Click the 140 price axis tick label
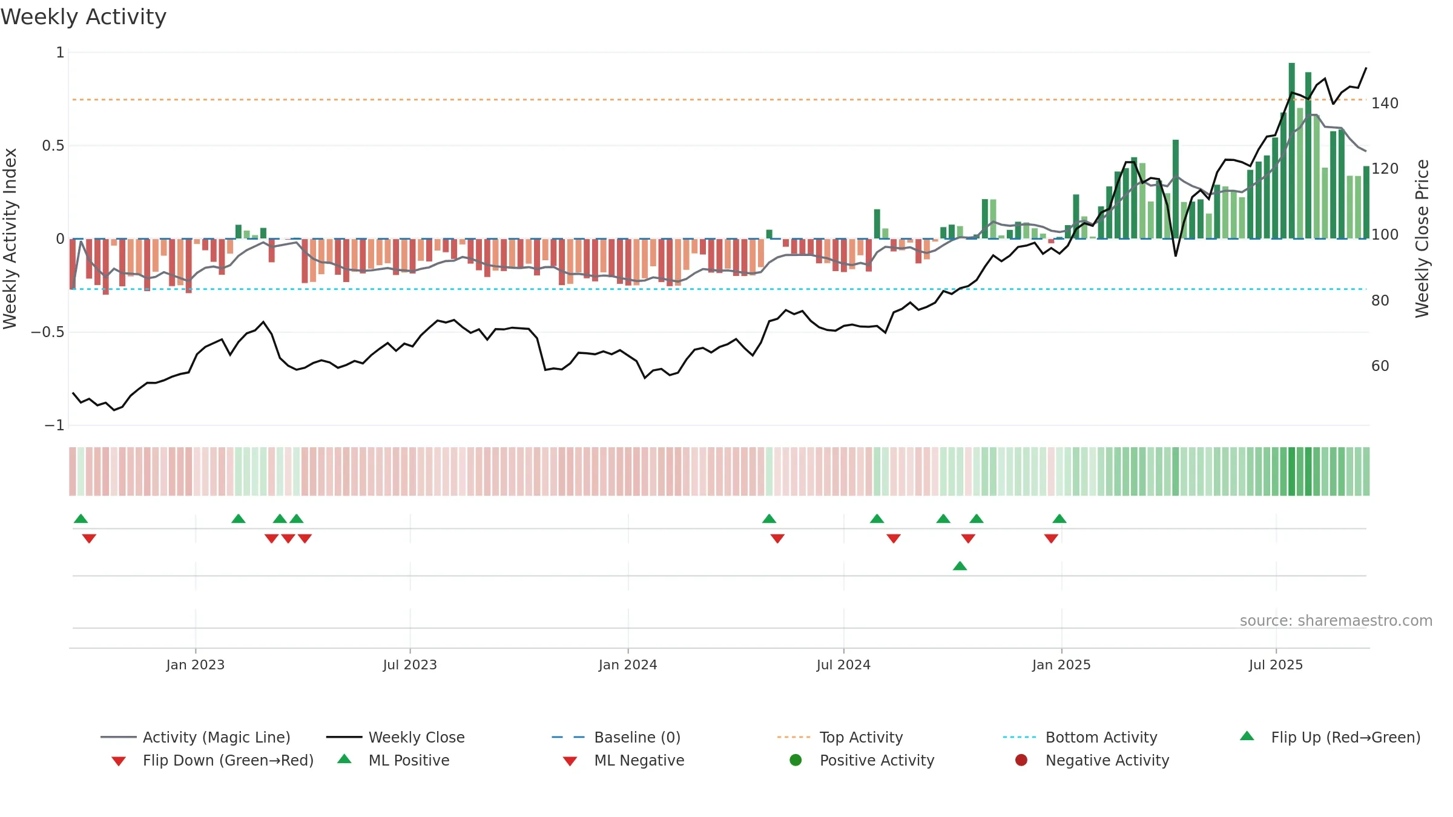 (1385, 103)
